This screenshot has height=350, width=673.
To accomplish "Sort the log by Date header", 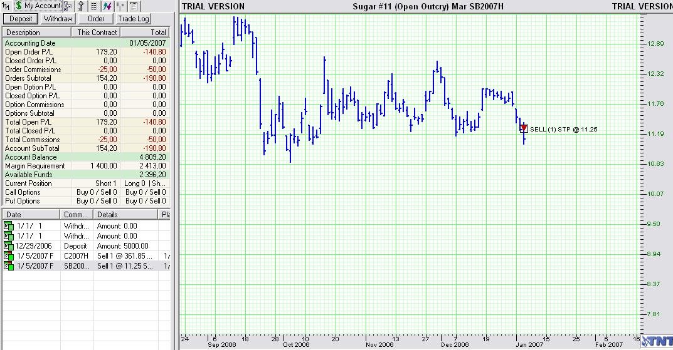I will pos(31,215).
